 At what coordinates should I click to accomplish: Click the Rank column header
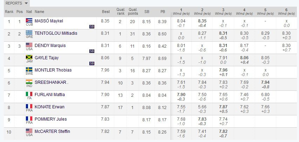(9, 12)
